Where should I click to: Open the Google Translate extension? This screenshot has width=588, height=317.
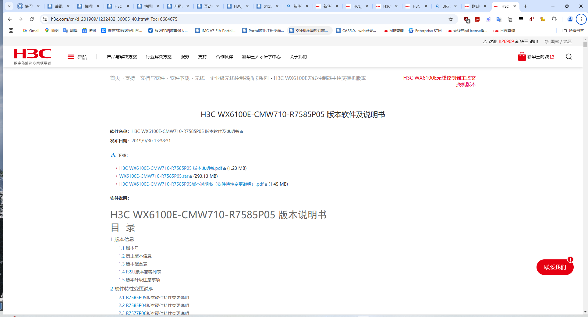(499, 19)
